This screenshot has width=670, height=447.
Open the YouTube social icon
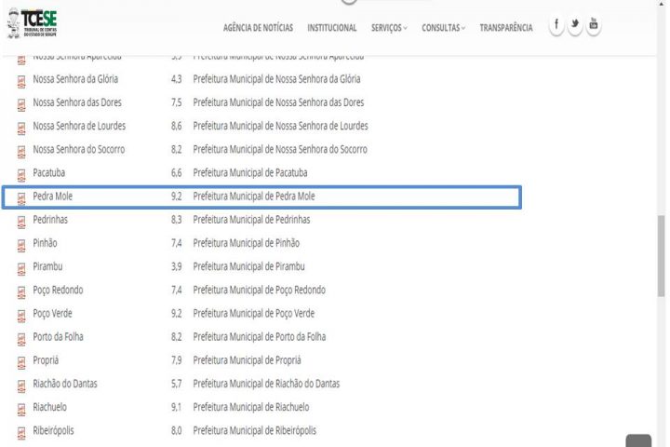click(x=594, y=26)
